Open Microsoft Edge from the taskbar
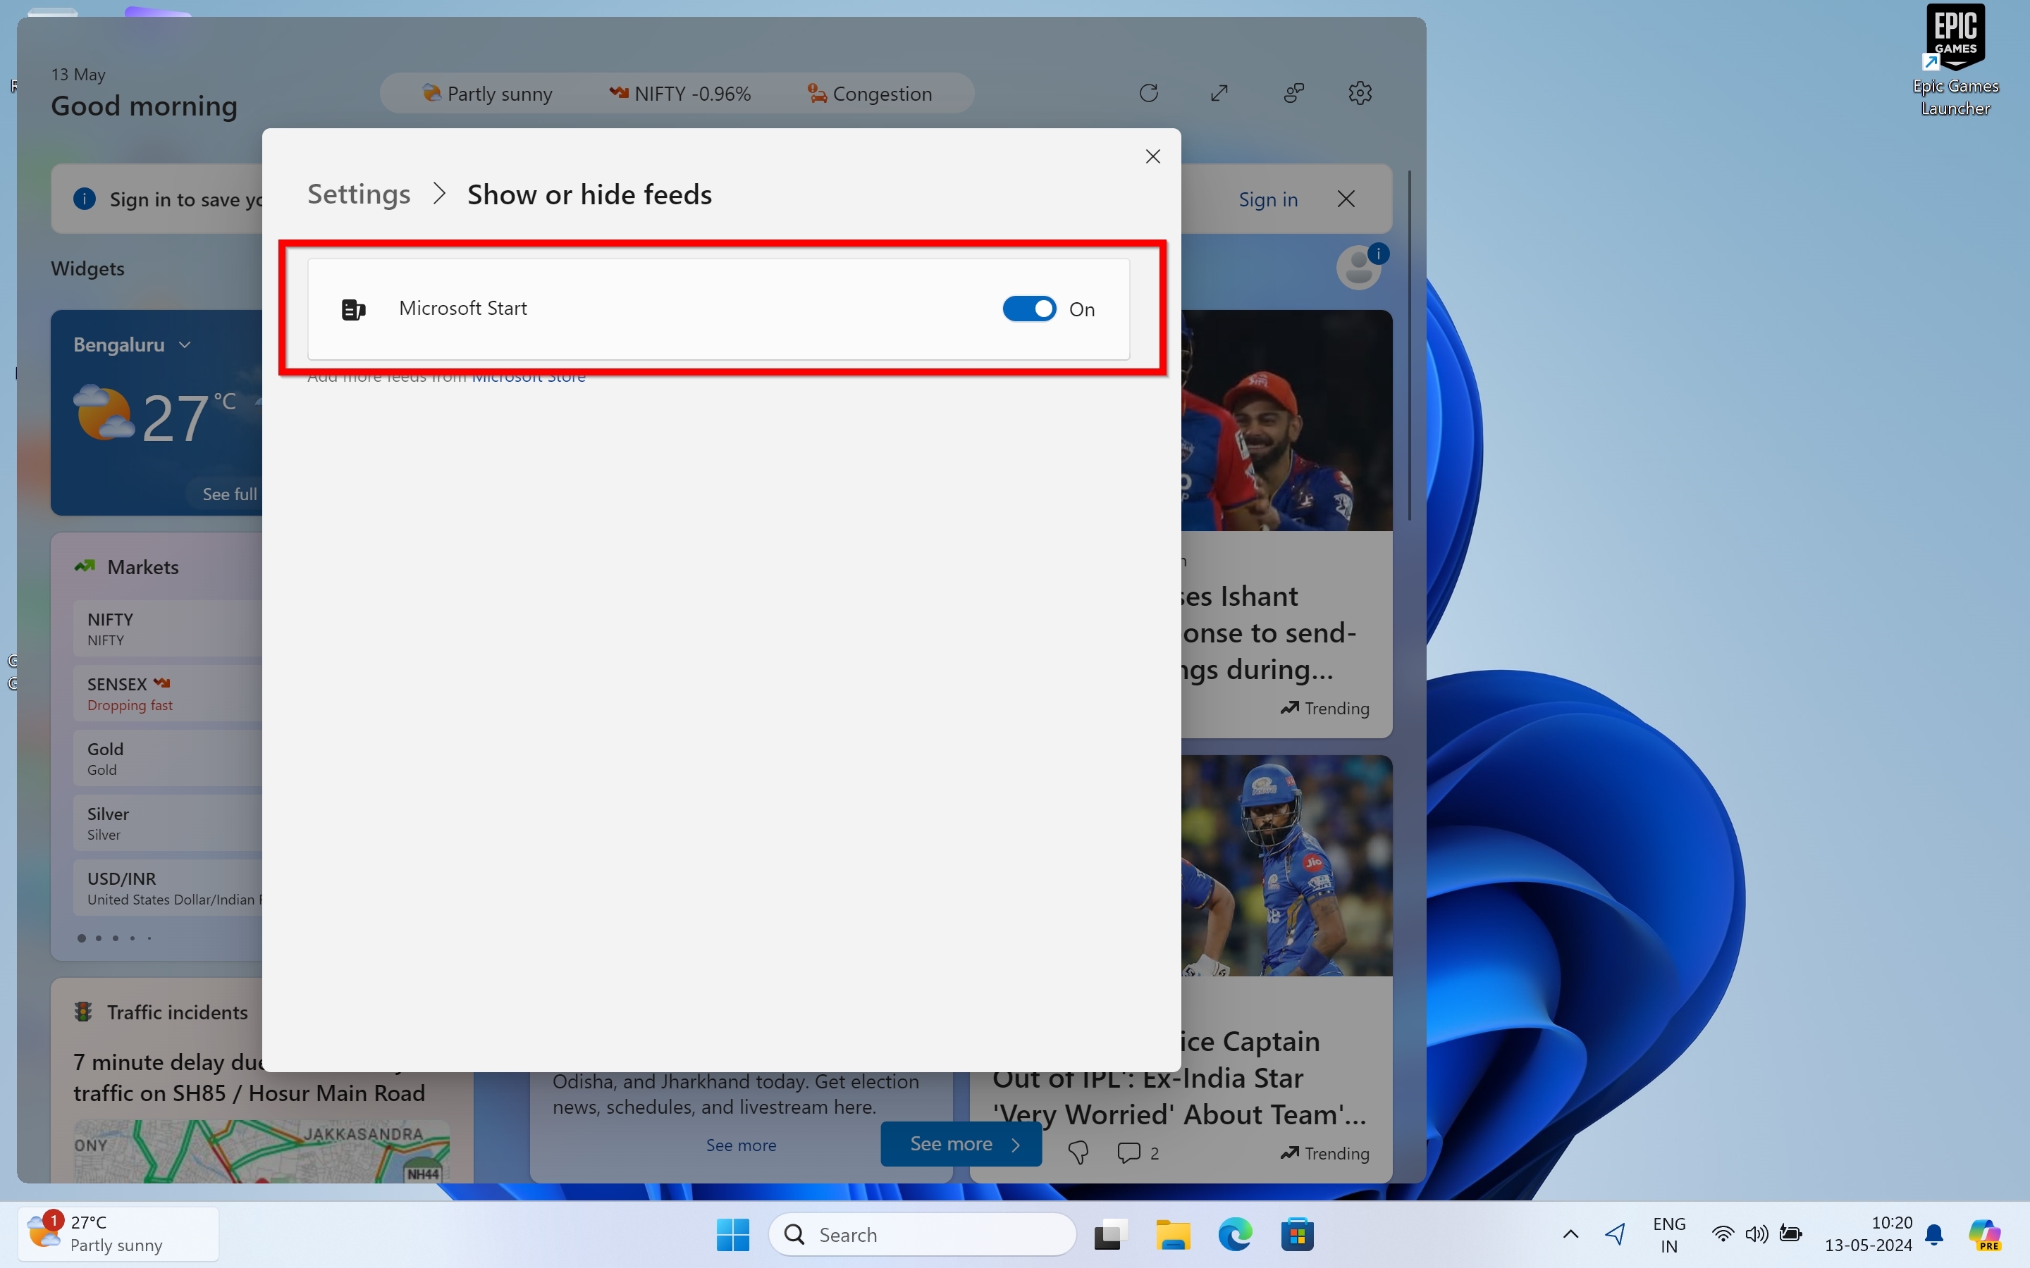The width and height of the screenshot is (2030, 1268). 1235,1234
